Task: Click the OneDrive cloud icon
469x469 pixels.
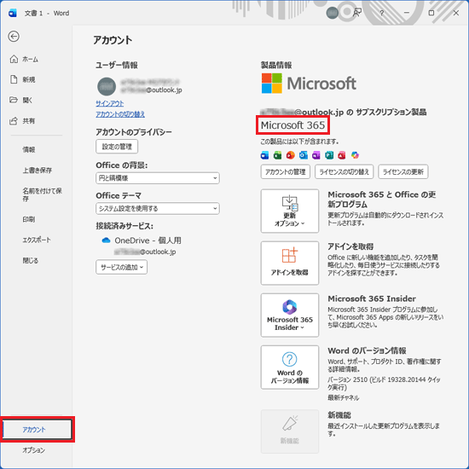Action: click(x=107, y=240)
